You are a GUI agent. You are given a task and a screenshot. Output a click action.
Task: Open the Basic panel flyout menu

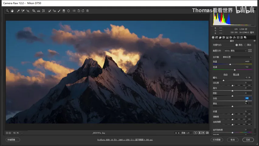pyautogui.click(x=254, y=41)
